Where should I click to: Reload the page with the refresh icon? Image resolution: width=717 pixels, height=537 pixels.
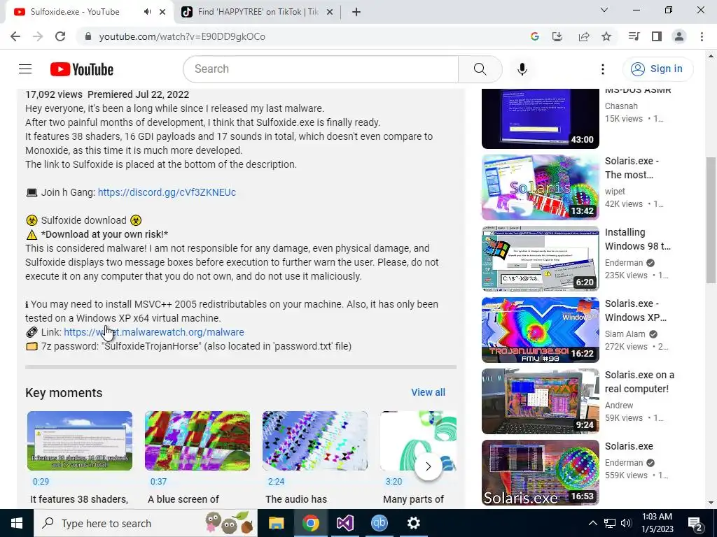point(60,36)
